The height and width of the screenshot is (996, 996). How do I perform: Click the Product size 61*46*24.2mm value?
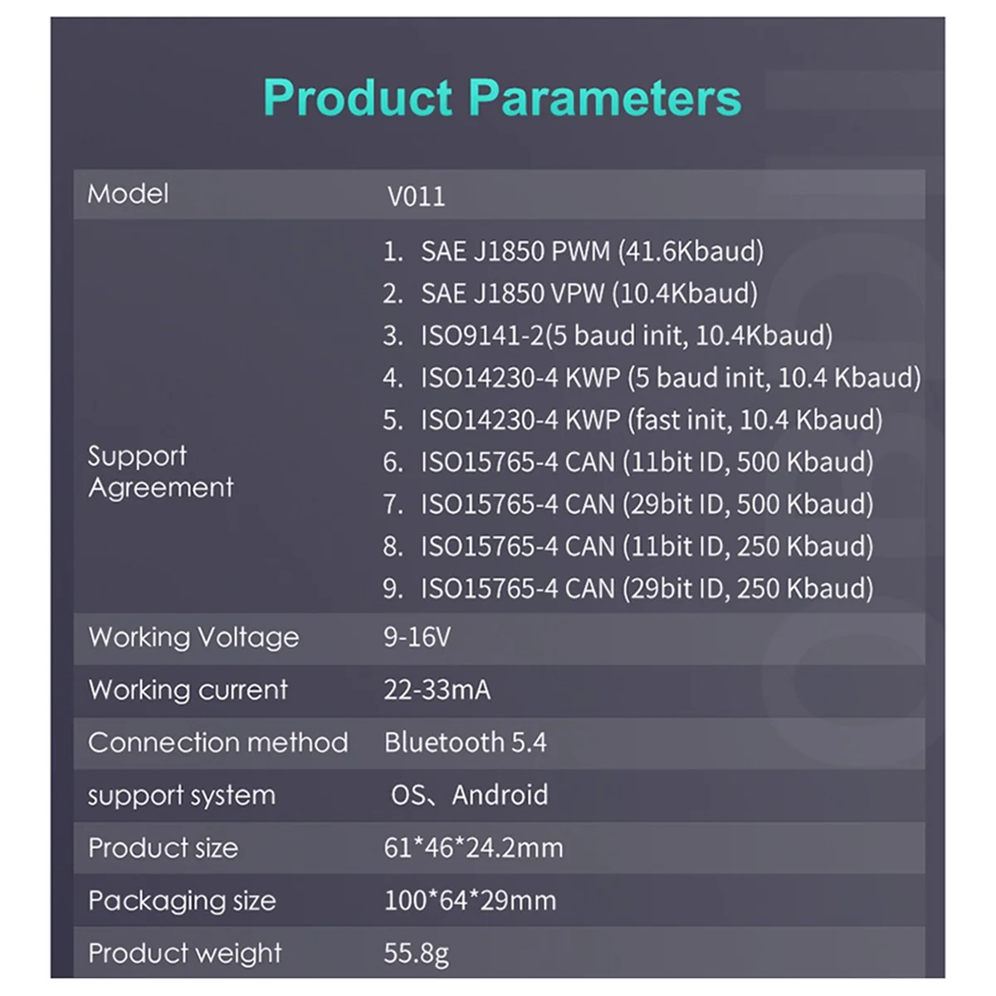click(473, 847)
